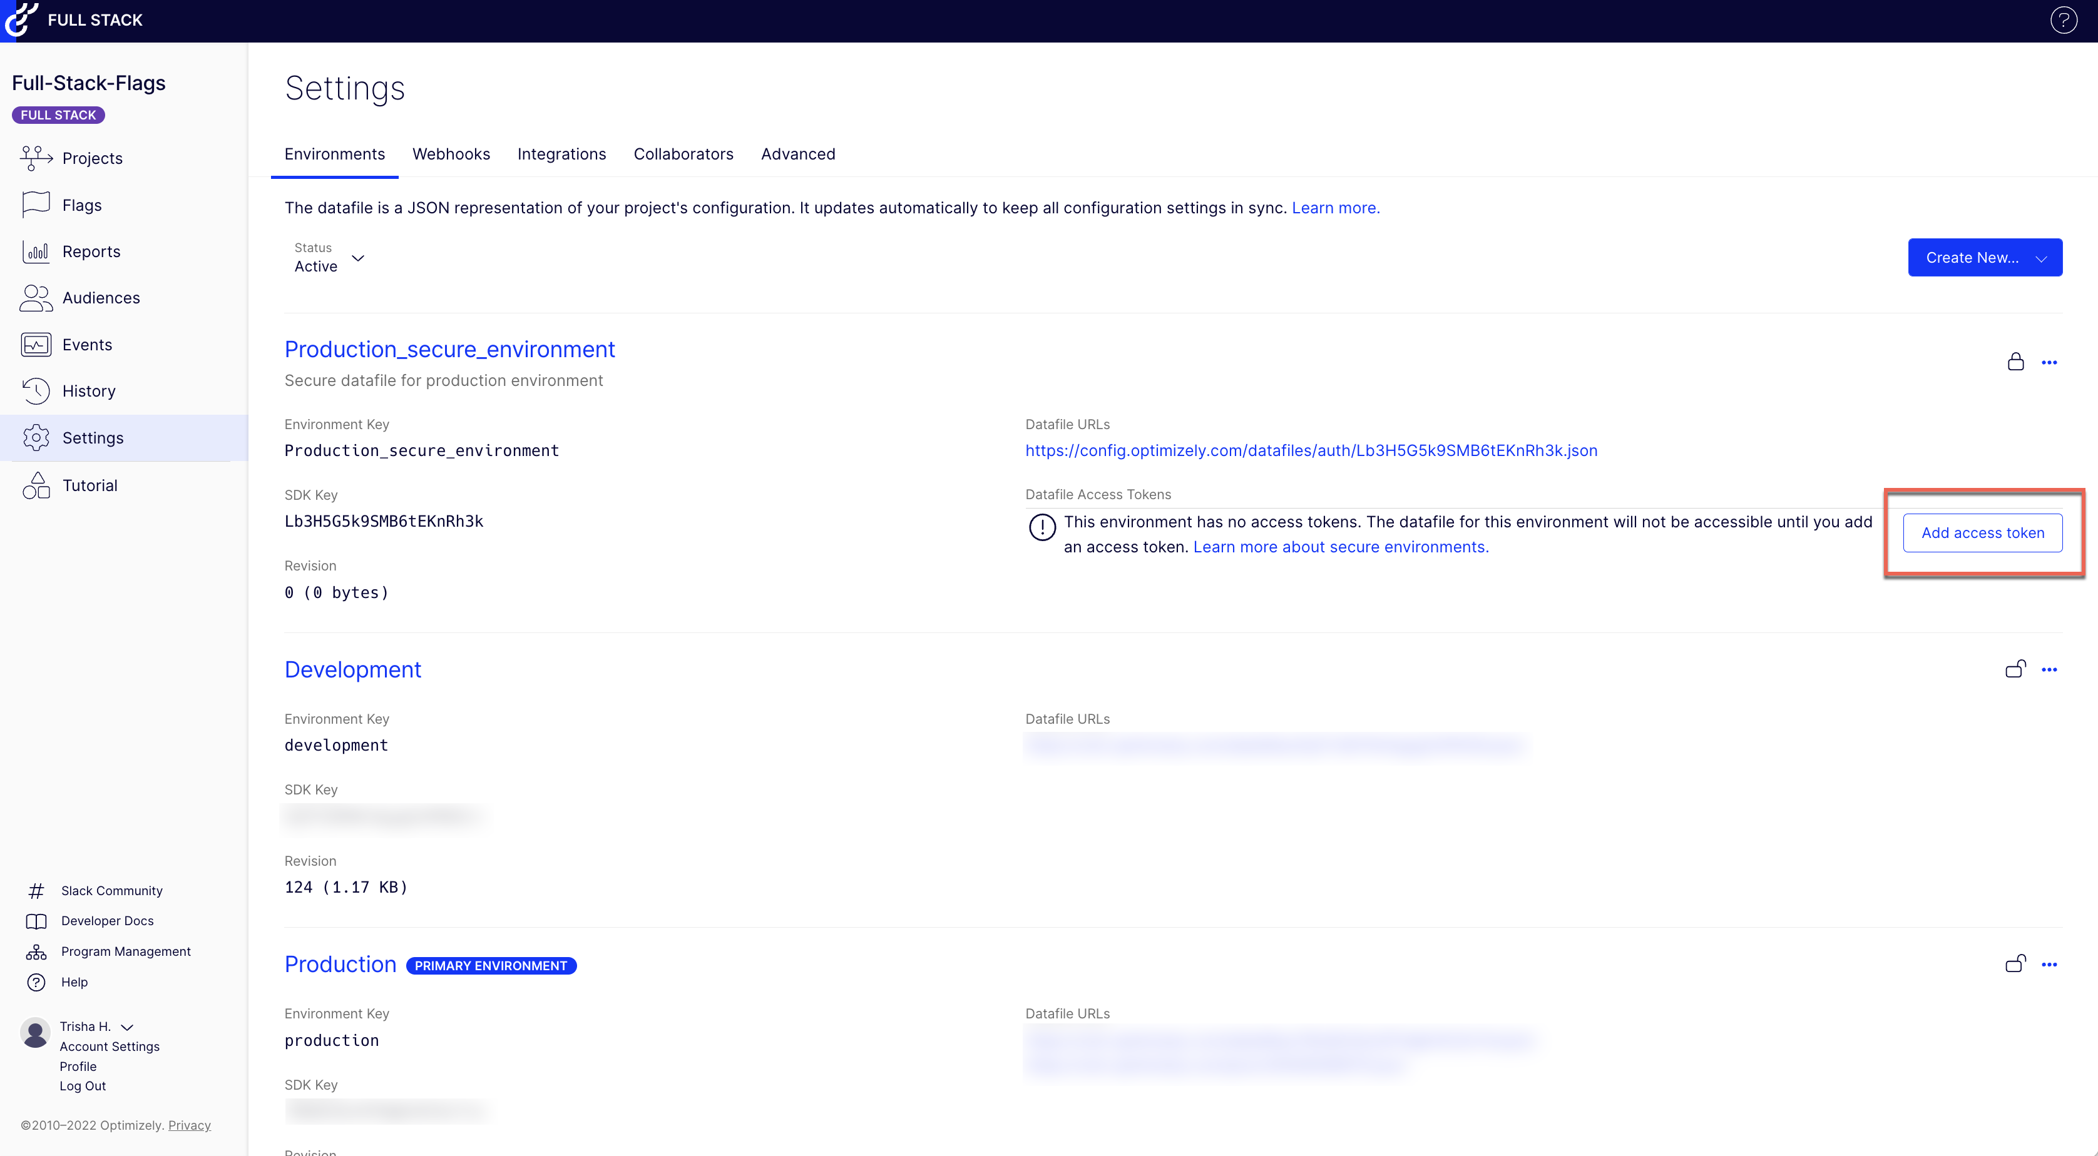Expand the Status Active filter dropdown
The image size is (2098, 1156).
tap(357, 258)
